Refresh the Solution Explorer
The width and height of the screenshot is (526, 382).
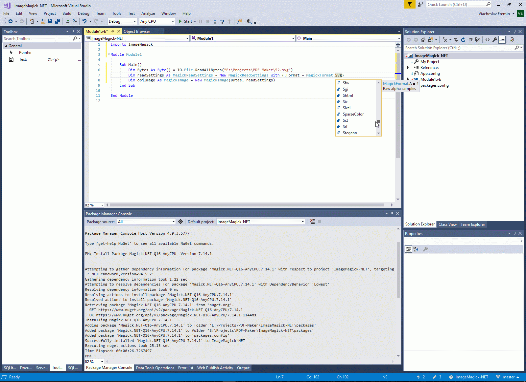tap(463, 40)
